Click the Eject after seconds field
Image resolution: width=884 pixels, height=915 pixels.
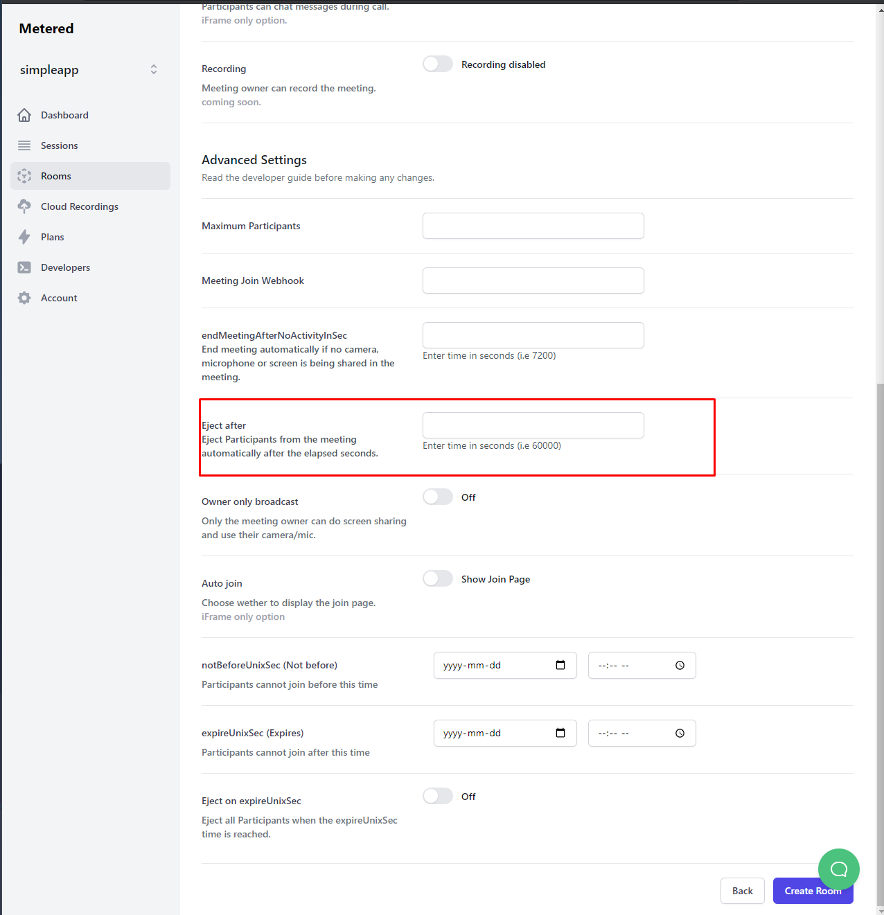533,425
